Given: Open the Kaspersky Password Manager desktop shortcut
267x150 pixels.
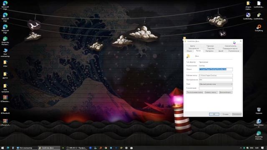Looking at the screenshot, I should 5,41.
